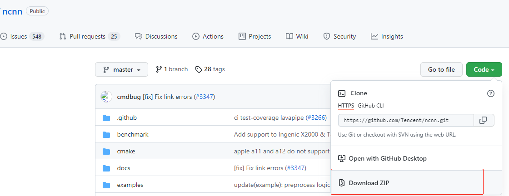Click the benchmark folder icon

[106, 134]
